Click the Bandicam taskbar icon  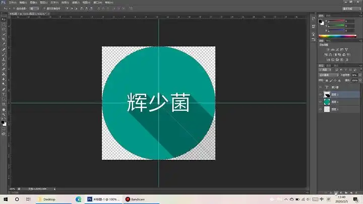(134, 199)
